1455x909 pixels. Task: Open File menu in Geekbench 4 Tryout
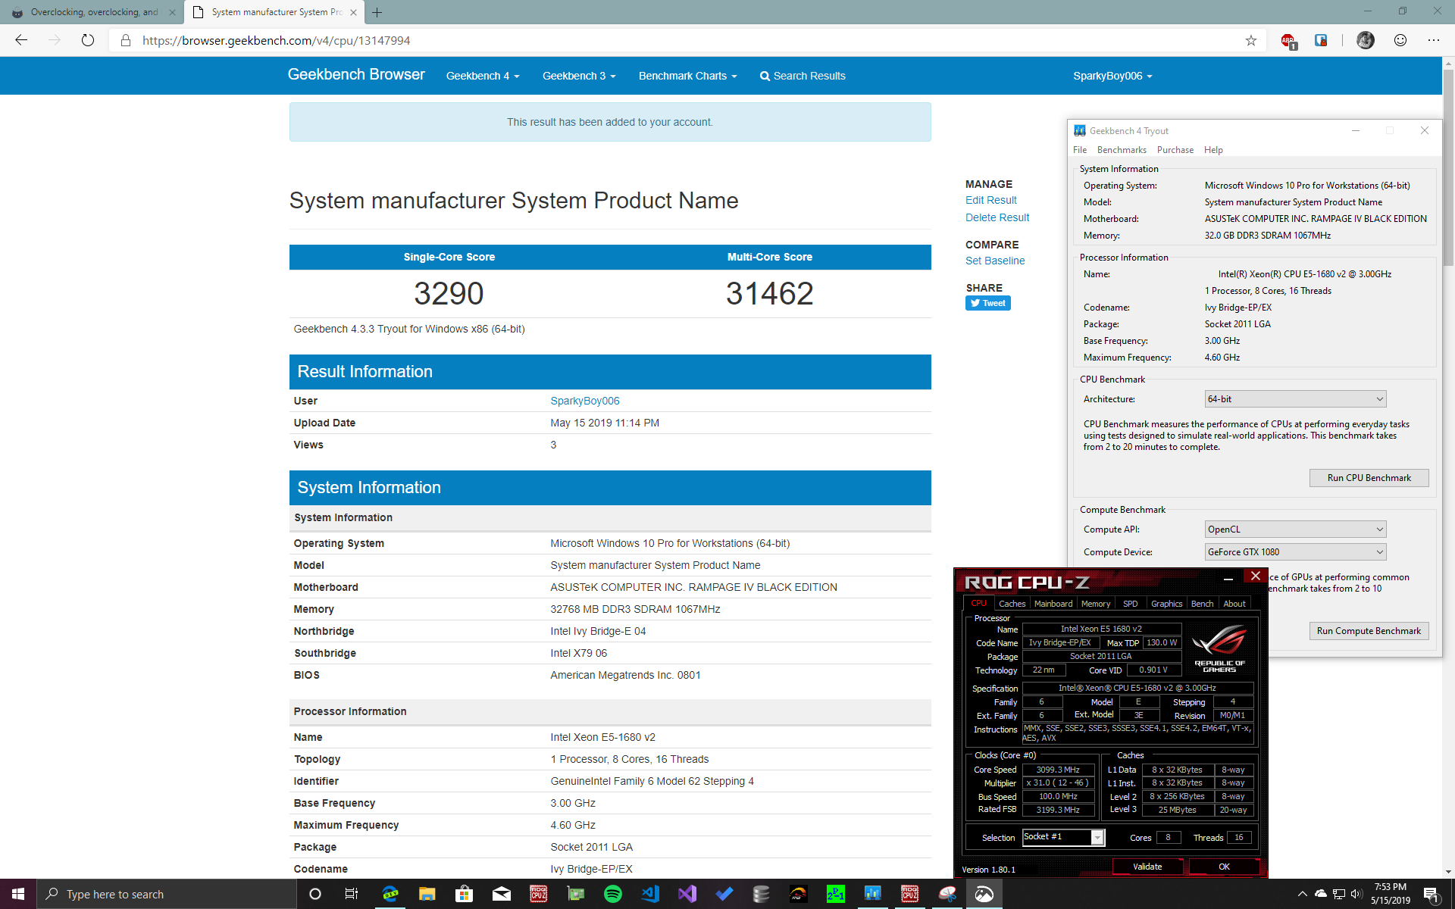[x=1080, y=150]
